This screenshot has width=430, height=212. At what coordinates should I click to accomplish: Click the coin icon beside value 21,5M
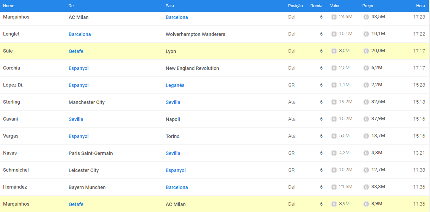click(334, 187)
